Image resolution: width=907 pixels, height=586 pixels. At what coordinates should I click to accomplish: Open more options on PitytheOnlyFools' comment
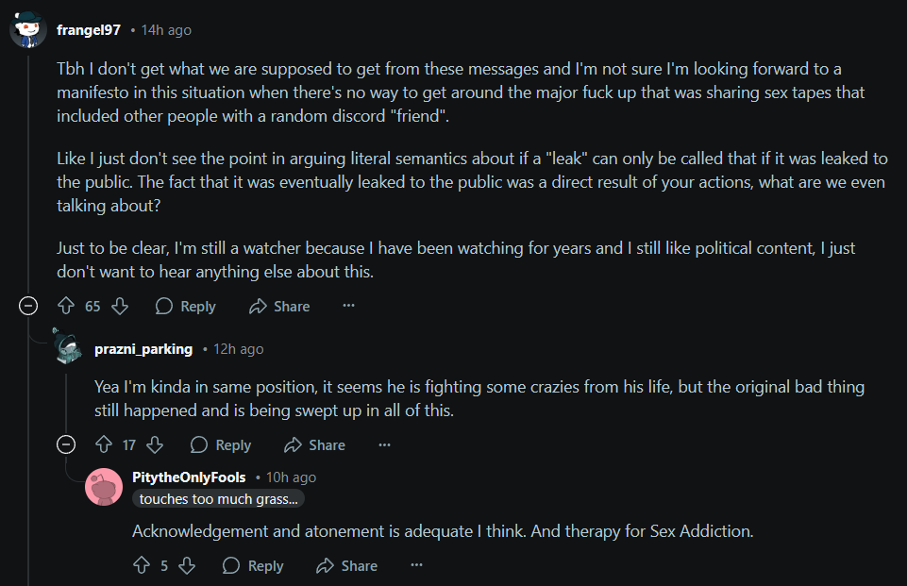click(416, 565)
